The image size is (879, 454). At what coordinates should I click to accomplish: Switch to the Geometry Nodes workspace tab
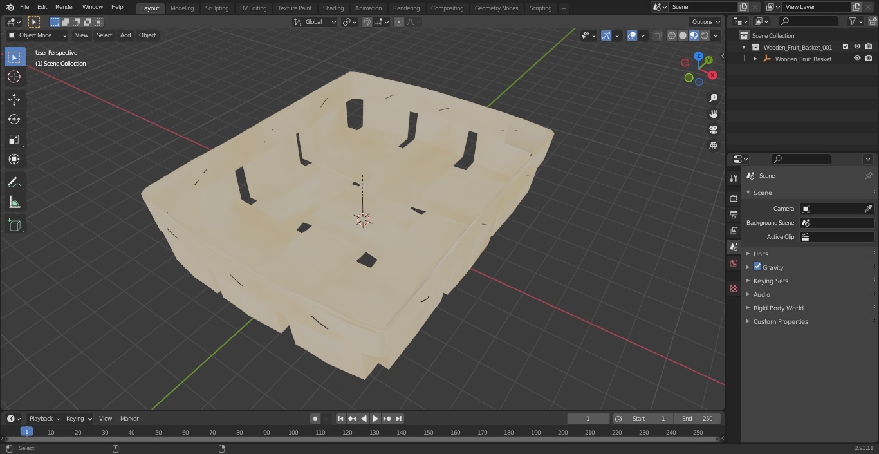click(x=496, y=8)
